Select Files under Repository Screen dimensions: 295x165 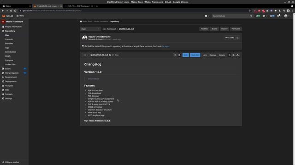click(x=7, y=35)
